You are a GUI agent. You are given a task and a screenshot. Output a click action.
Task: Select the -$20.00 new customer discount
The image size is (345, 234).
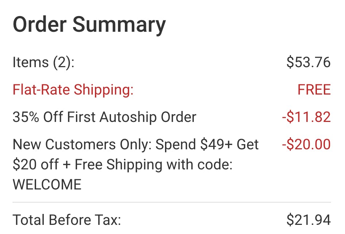pyautogui.click(x=306, y=145)
